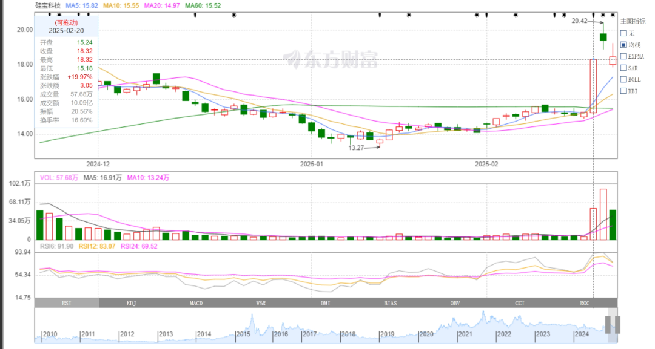655x349 pixels.
Task: Click the 主图指标 panel heading
Action: 633,21
